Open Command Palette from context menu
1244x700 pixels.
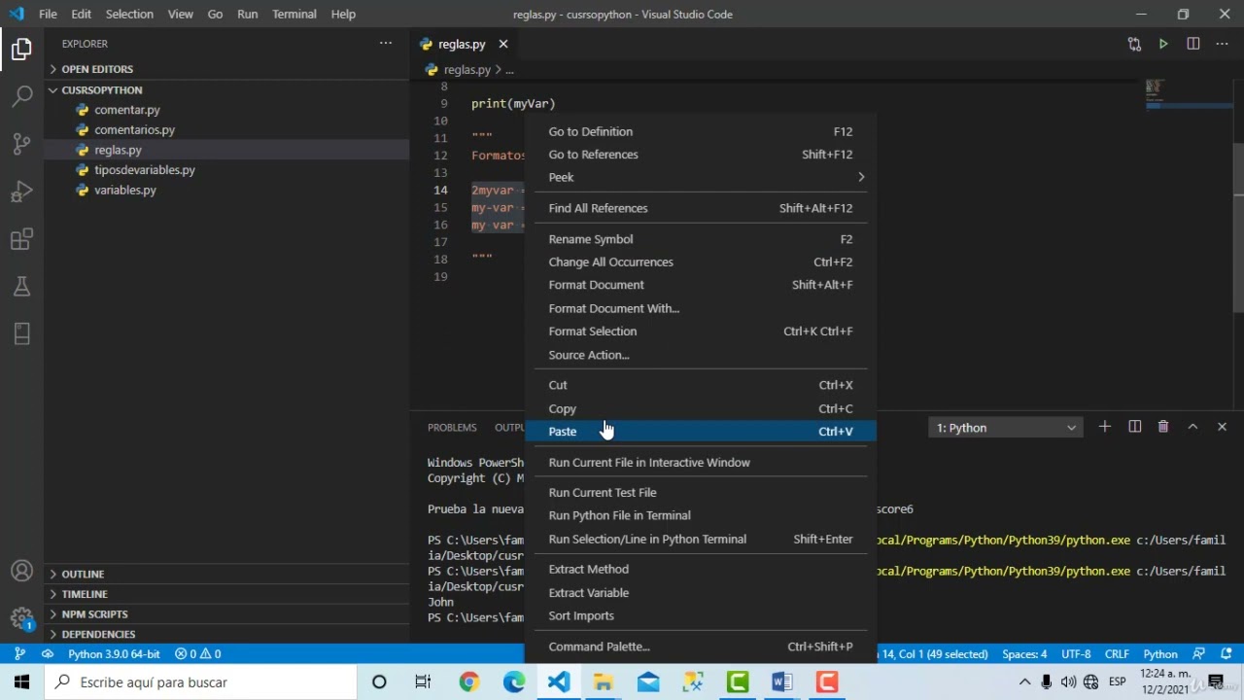point(700,647)
